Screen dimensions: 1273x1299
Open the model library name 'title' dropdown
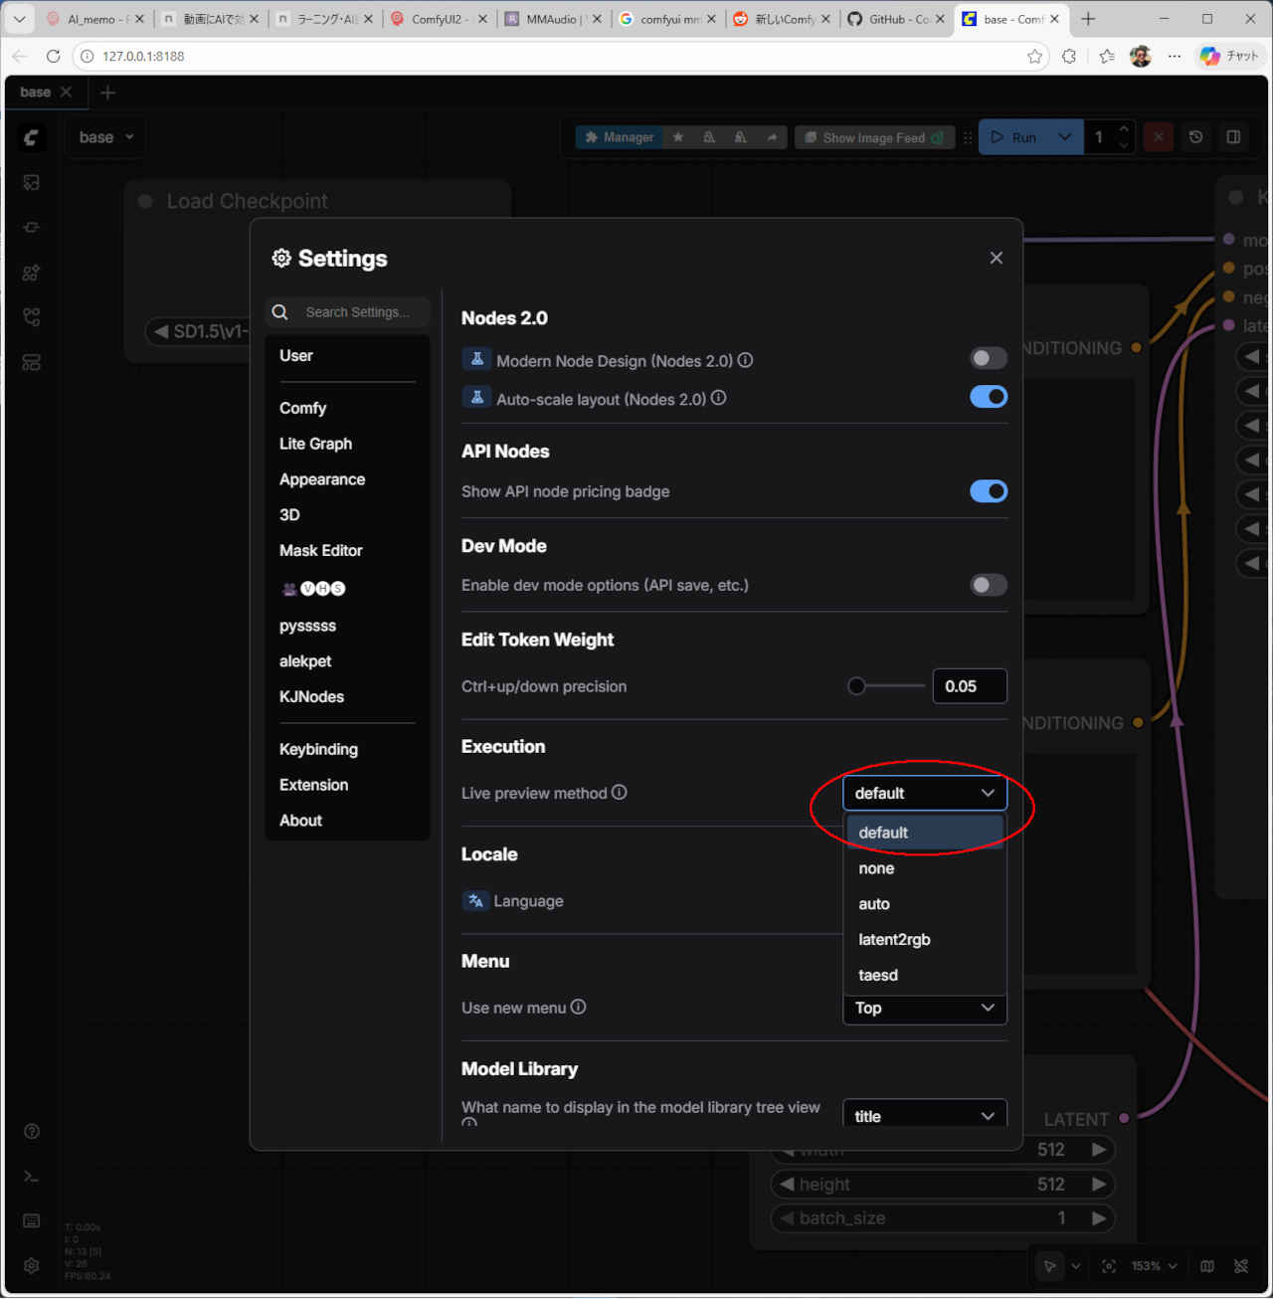[924, 1116]
